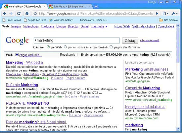Open the Suggested Sites bookmark
This screenshot has width=182, height=133.
pos(35,20)
